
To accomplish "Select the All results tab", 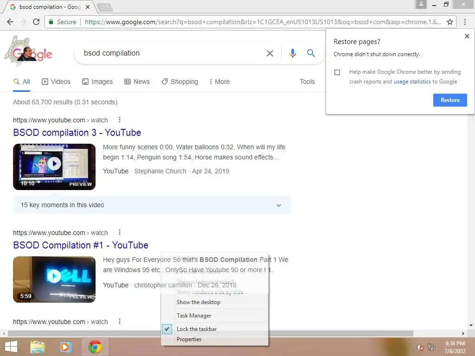I will (x=21, y=82).
